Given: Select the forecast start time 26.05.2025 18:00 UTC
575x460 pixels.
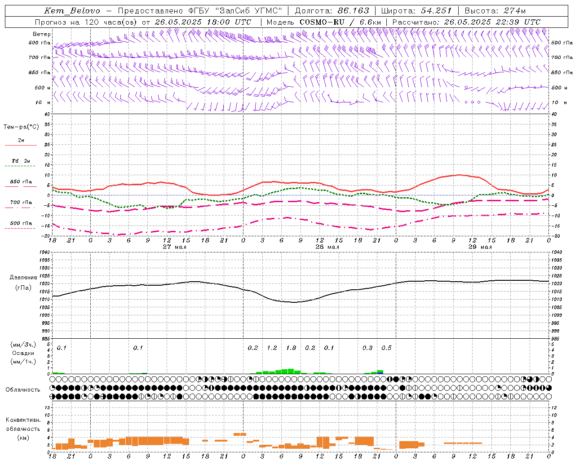Looking at the screenshot, I should [x=203, y=22].
